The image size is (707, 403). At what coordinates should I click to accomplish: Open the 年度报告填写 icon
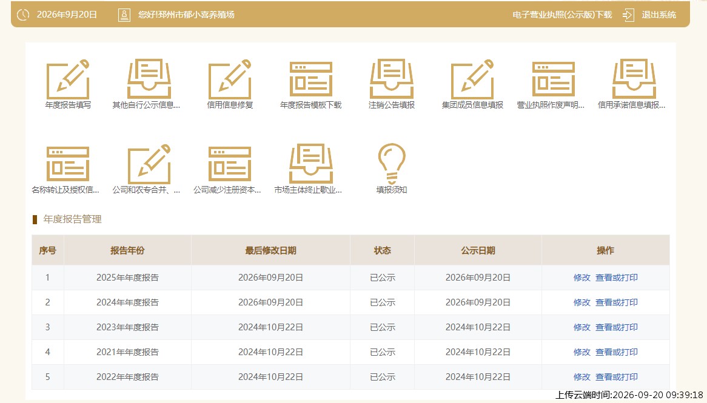68,79
